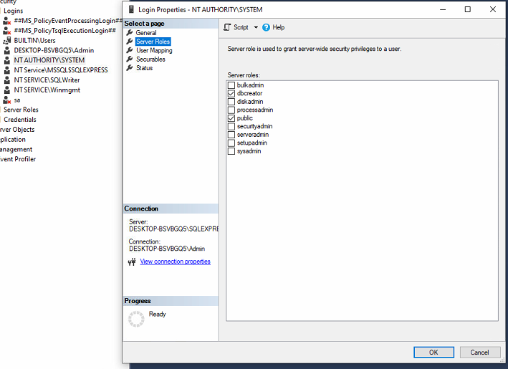The image size is (508, 369).
Task: Click the Help question mark icon
Action: (x=267, y=27)
